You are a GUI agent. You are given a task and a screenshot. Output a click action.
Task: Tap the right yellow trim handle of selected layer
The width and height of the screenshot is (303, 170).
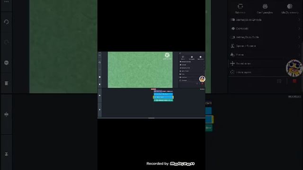pyautogui.click(x=173, y=97)
